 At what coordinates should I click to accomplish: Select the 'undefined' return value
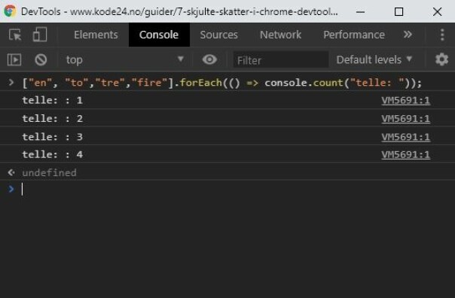pos(49,173)
